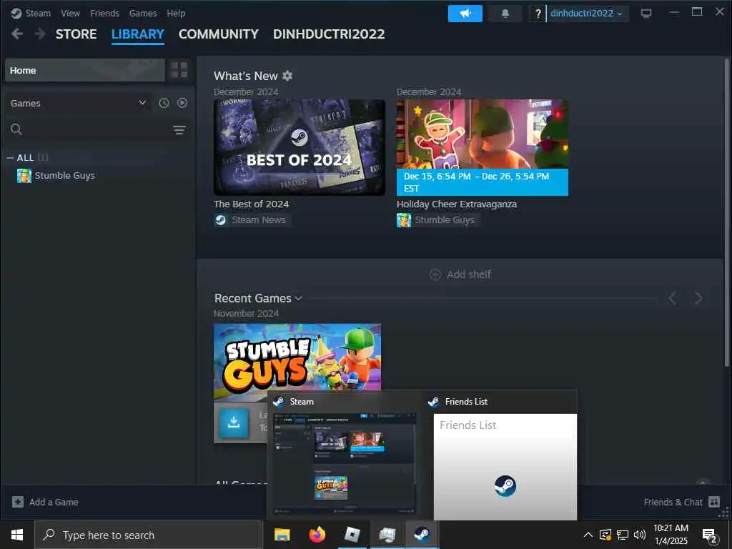Open the Steam menu
Viewport: 732px width, 549px height.
pos(38,13)
